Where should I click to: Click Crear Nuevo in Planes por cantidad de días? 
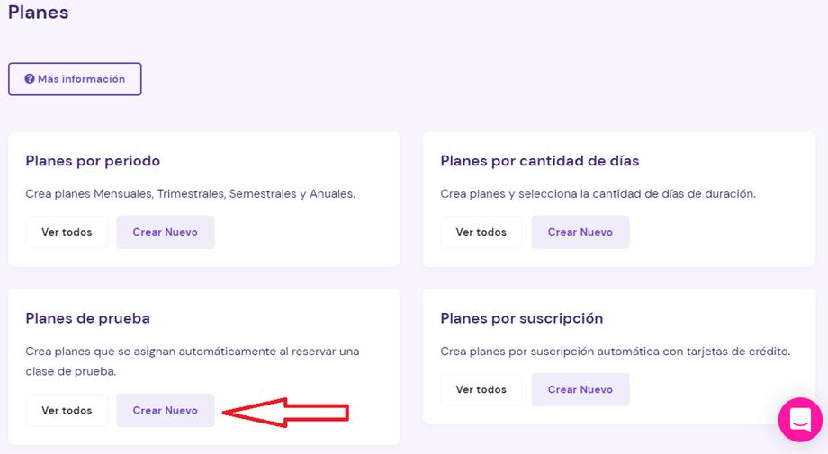tap(580, 232)
